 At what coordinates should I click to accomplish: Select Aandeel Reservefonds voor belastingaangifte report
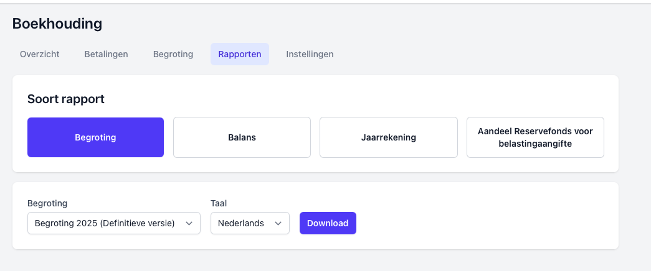535,137
